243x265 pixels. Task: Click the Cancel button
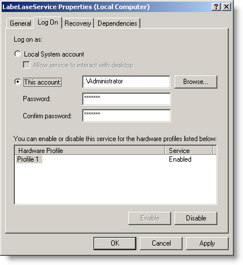click(x=161, y=243)
